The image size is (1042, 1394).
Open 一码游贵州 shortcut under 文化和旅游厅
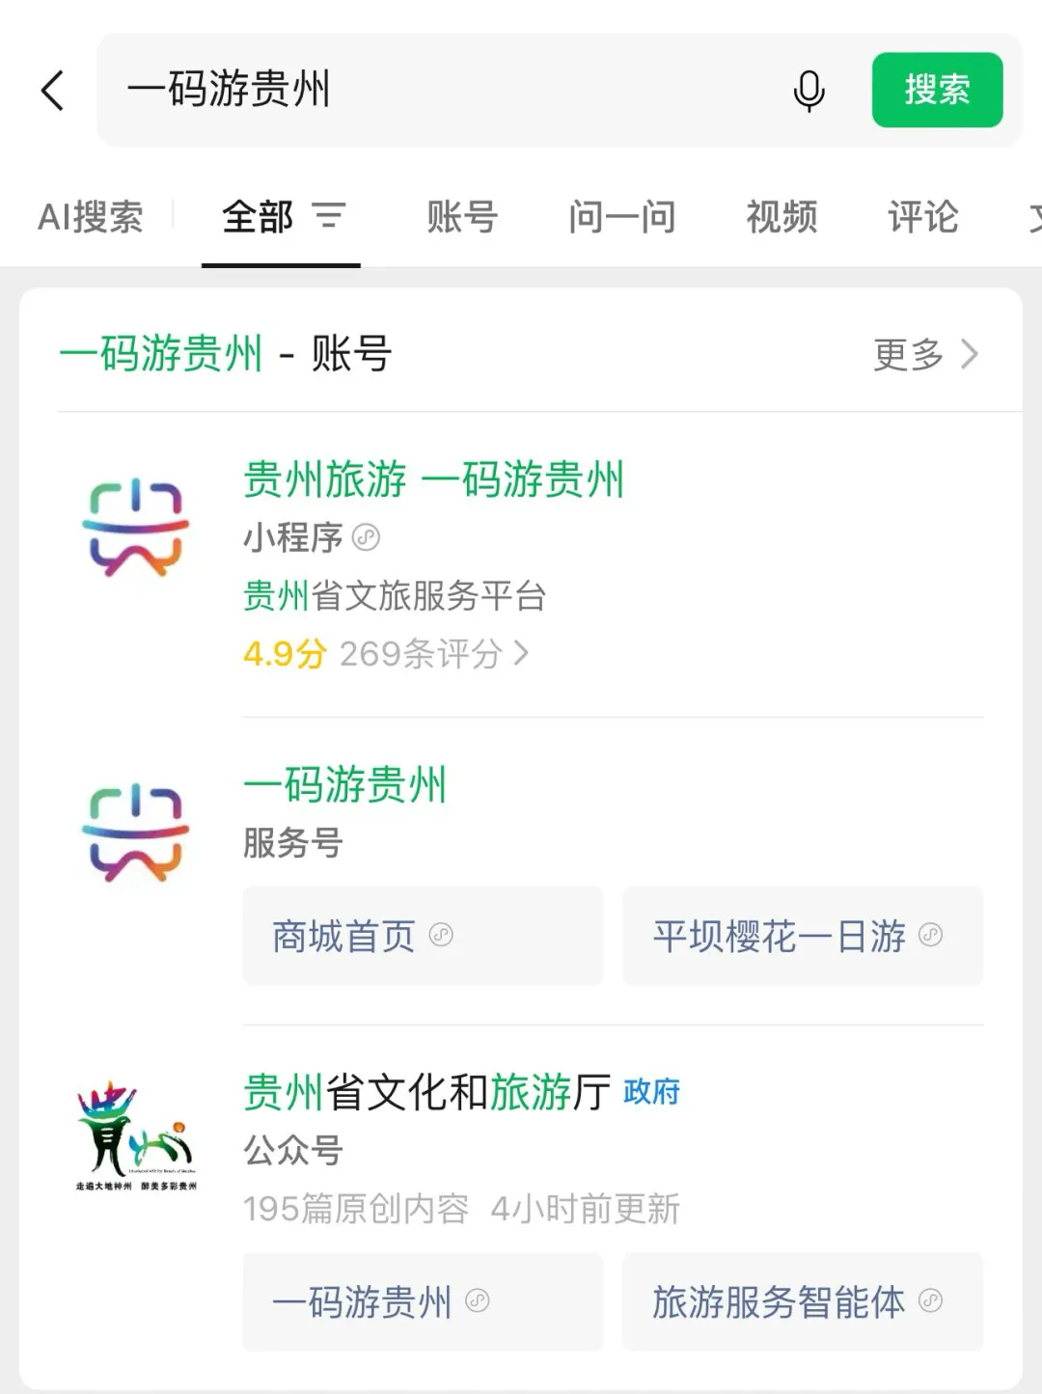(423, 1301)
